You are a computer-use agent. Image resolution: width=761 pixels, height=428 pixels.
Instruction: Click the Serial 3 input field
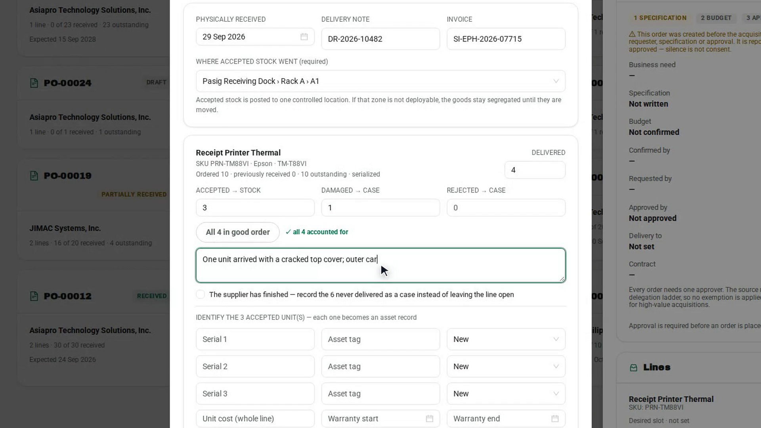[255, 394]
